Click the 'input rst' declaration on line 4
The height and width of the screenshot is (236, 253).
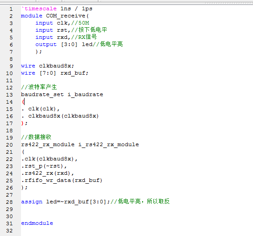51,30
